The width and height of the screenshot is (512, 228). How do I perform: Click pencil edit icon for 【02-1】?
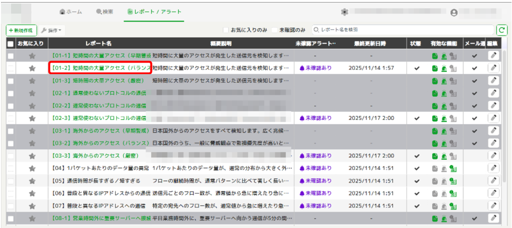pyautogui.click(x=493, y=93)
